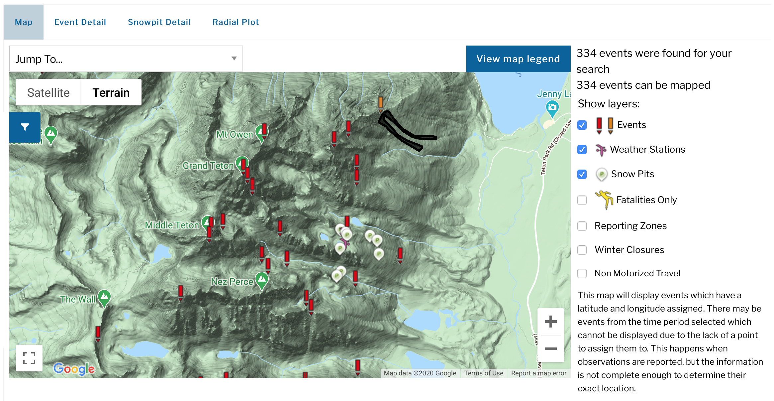
Task: Click the Nez Perce peak marker
Action: pyautogui.click(x=262, y=280)
